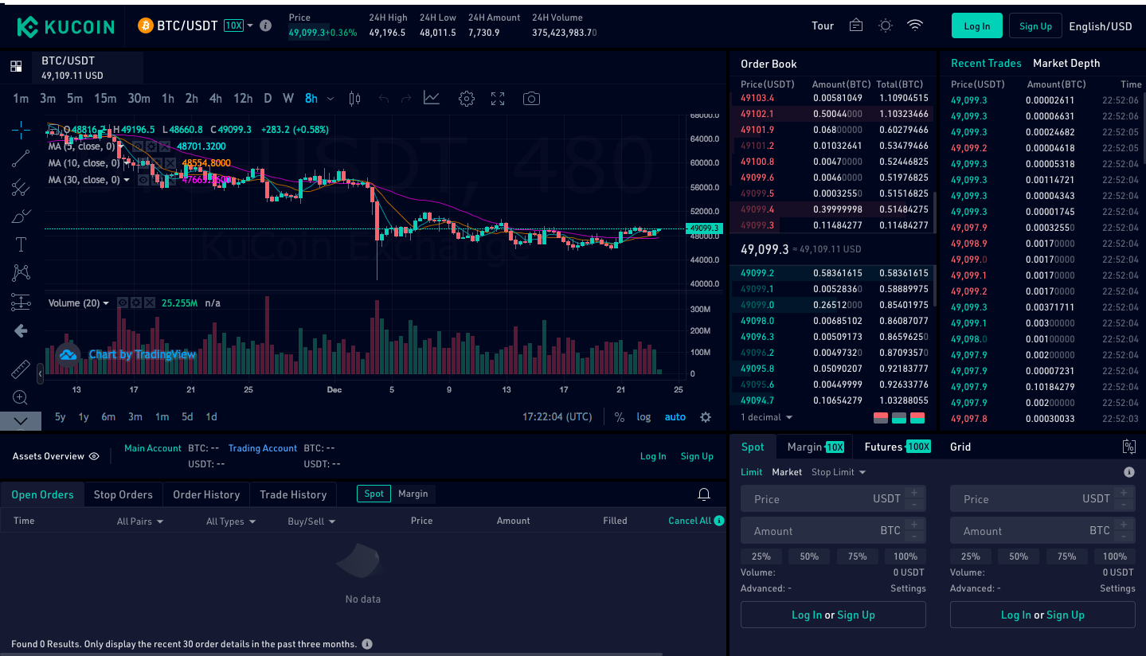
Task: Select the 4h chart interval
Action: 216,99
